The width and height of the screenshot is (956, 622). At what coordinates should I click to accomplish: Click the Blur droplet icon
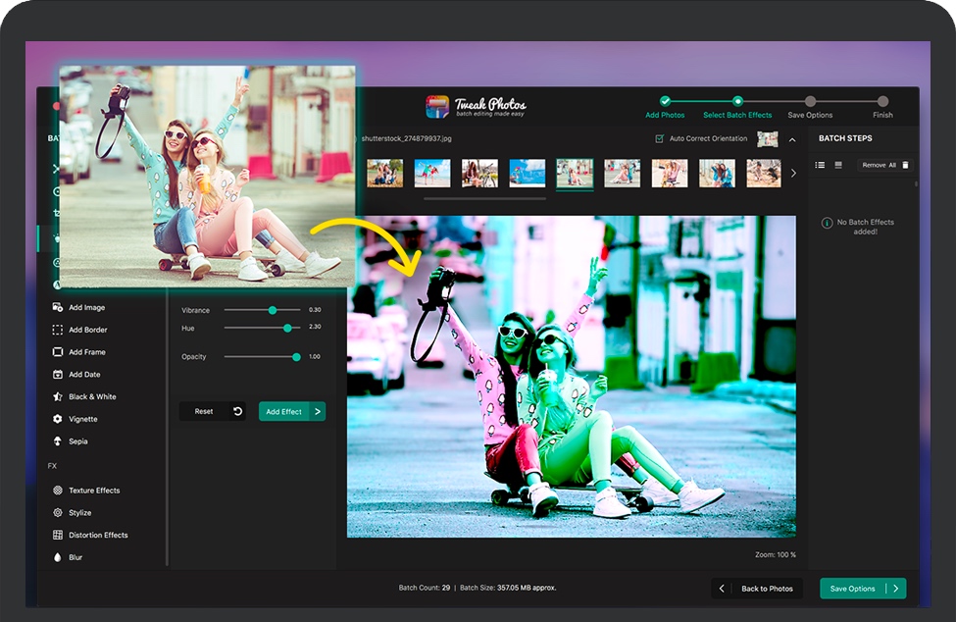pyautogui.click(x=58, y=557)
